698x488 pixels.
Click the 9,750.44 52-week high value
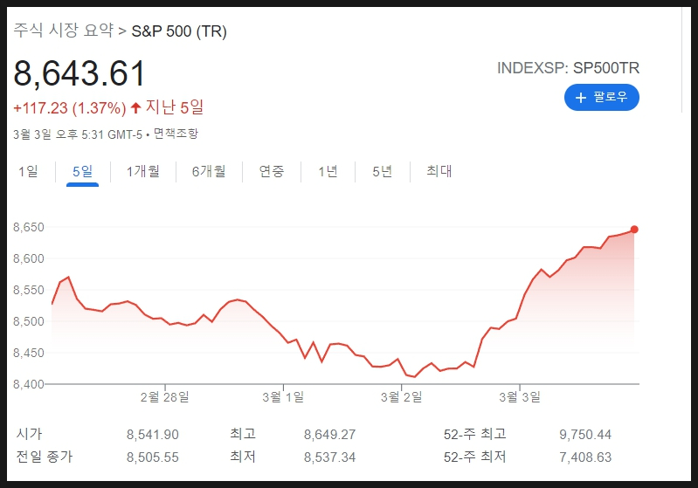(585, 435)
